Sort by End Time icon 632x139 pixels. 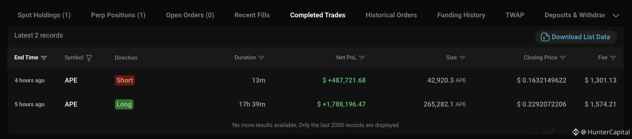point(44,58)
